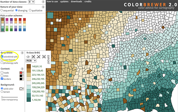The height and width of the screenshot is (112, 178).
Task: Open the info icon beside Only show
Action: tap(22, 53)
